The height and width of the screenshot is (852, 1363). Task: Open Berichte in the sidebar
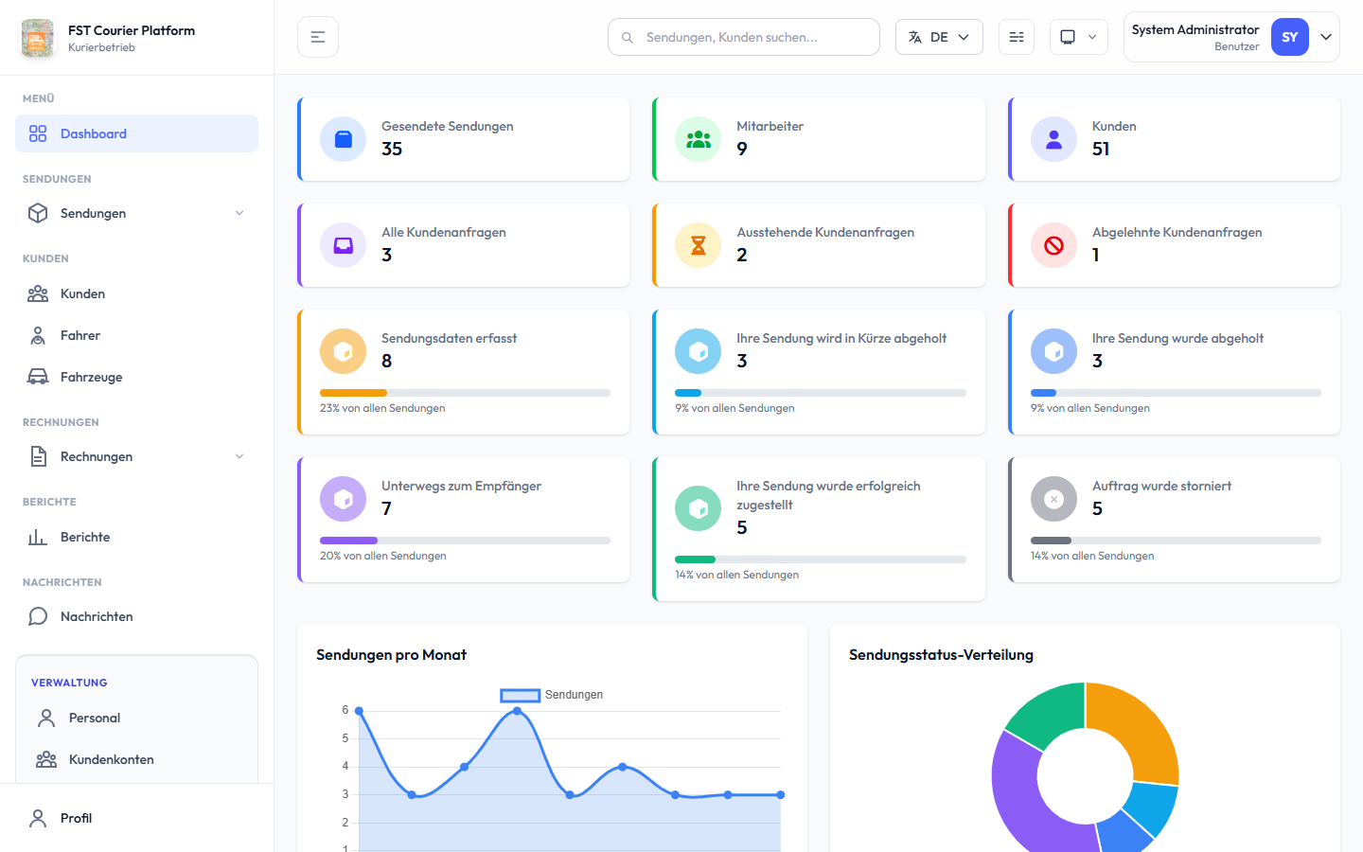click(136, 537)
